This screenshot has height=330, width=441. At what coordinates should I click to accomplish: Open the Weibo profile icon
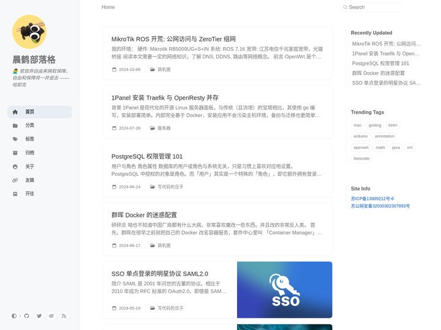tap(51, 316)
